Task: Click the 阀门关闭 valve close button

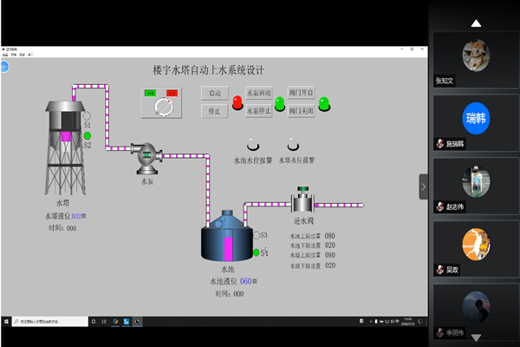Action: point(301,111)
